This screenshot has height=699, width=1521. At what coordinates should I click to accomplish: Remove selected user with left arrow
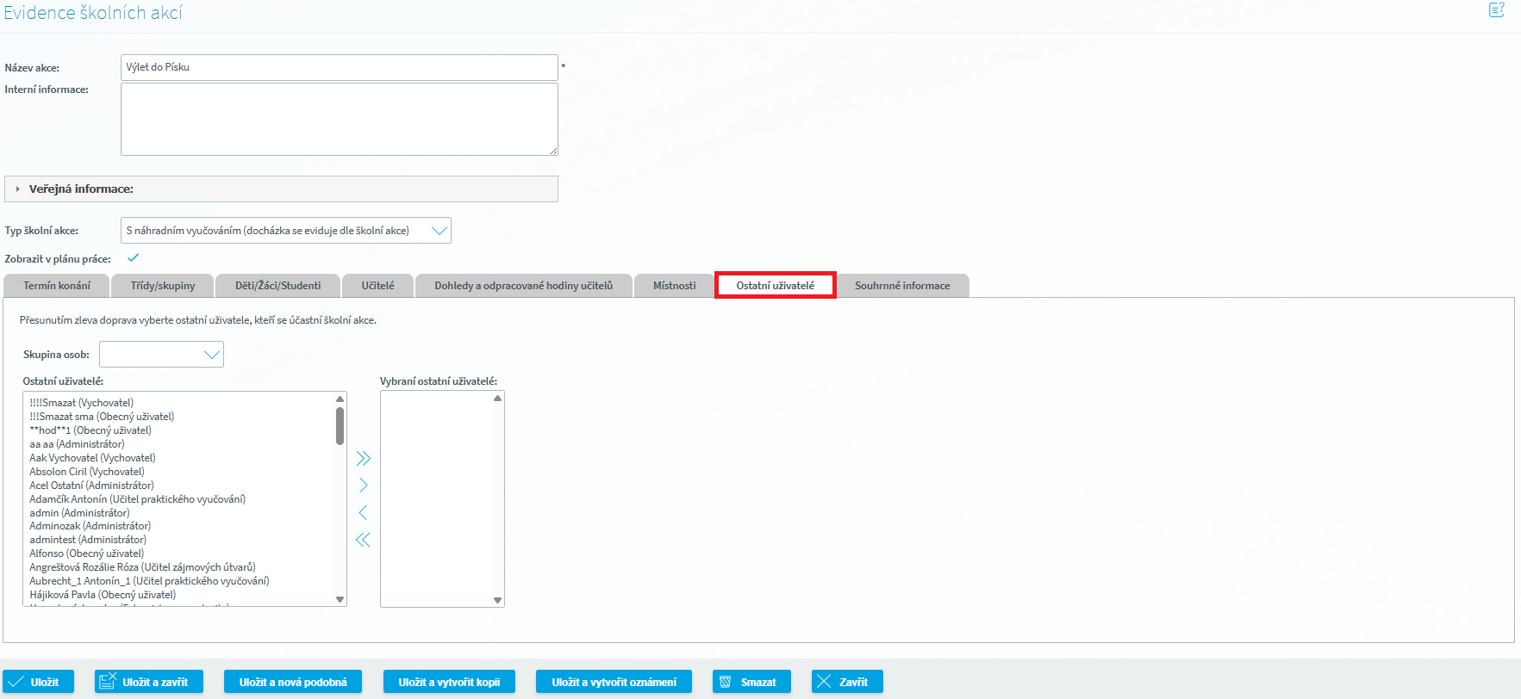[363, 513]
